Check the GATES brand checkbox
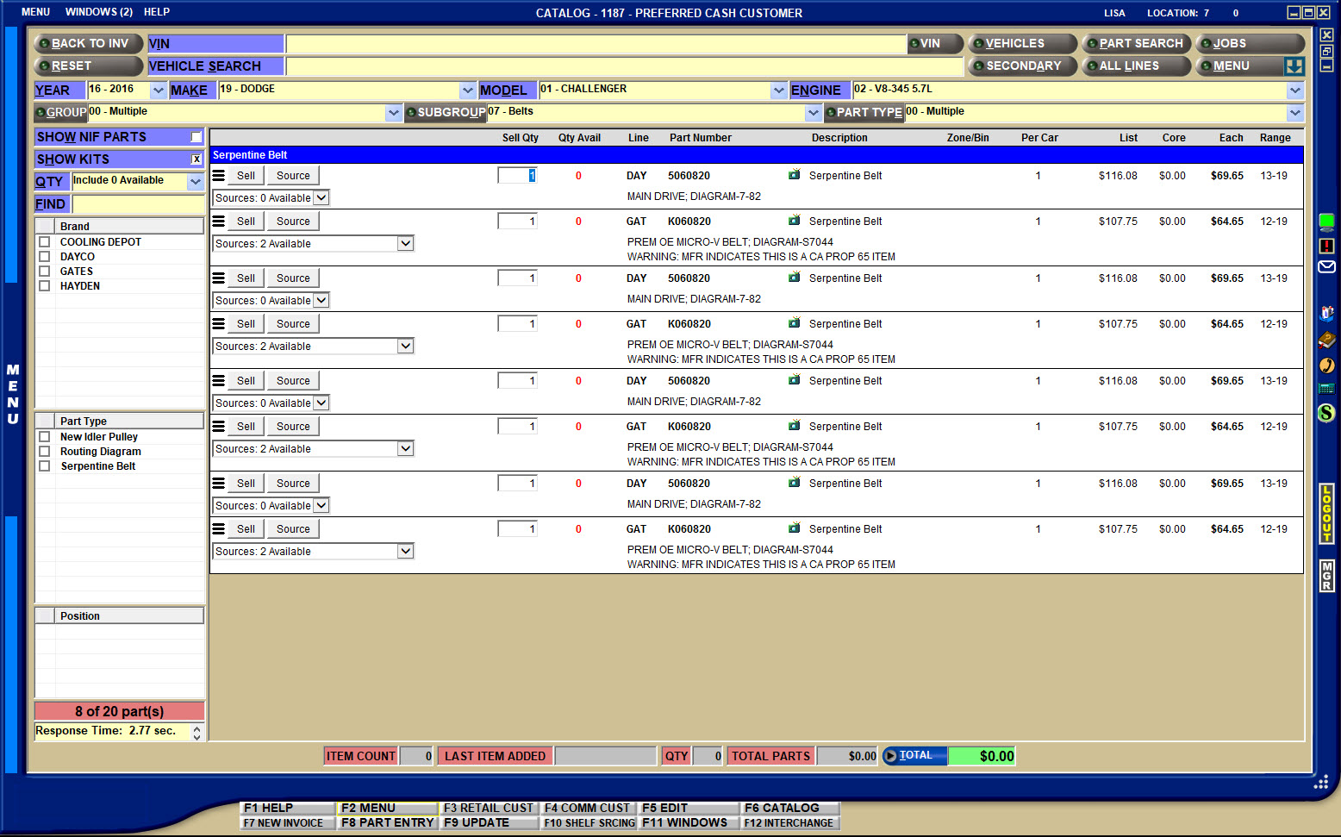This screenshot has width=1341, height=837. 45,272
